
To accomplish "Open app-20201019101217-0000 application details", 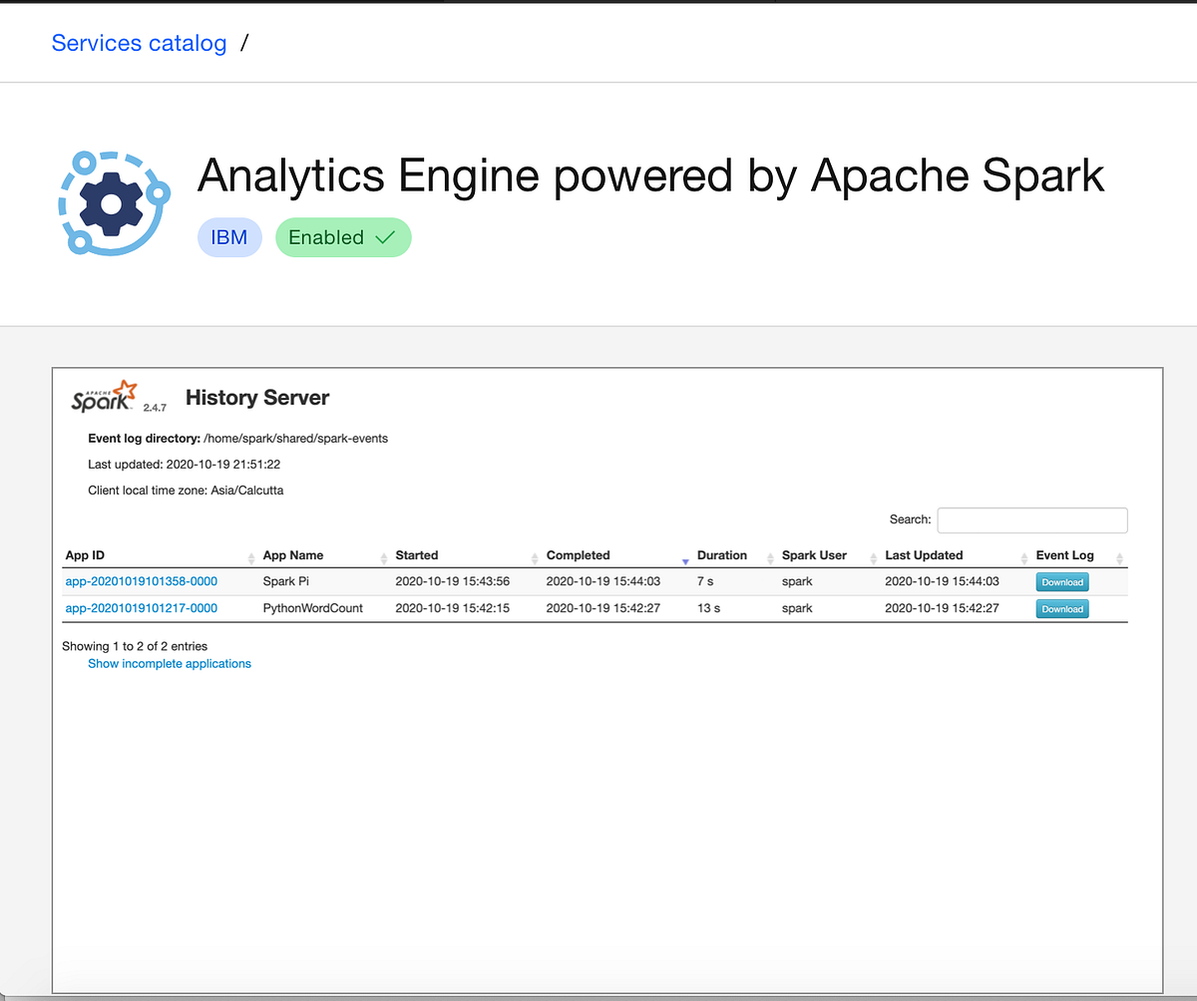I will 141,608.
